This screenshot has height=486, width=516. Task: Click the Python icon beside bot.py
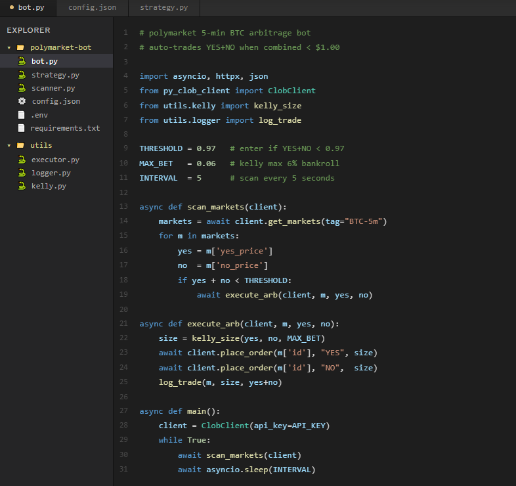[x=22, y=61]
